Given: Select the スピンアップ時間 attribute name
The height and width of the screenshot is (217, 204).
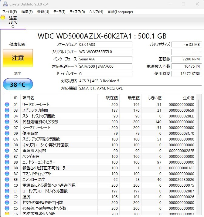Looking at the screenshot, I should click(x=35, y=110).
